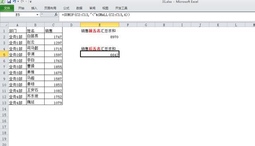Click the Insert Function fx icon
This screenshot has width=255, height=146.
tap(56, 15)
